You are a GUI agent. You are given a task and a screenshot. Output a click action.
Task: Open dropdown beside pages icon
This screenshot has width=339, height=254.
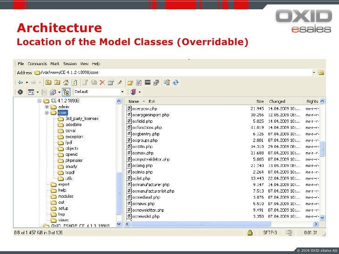(59, 92)
